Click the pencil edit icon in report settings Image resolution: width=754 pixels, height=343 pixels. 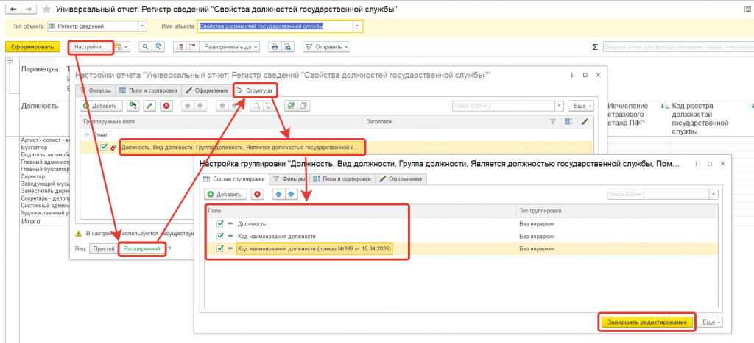(149, 106)
